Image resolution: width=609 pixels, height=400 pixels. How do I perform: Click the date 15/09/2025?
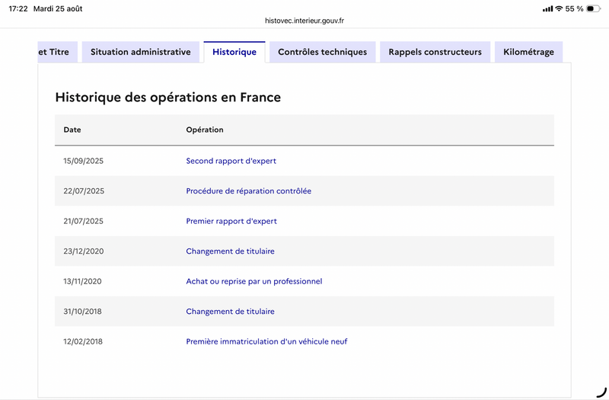click(x=84, y=161)
